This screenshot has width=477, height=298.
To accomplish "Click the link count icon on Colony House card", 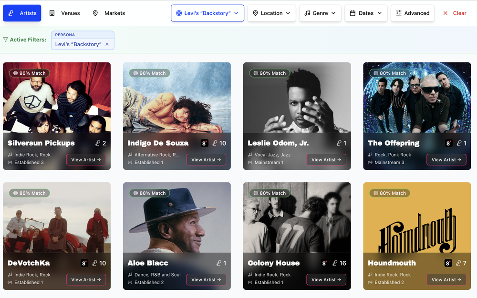I will click(335, 263).
